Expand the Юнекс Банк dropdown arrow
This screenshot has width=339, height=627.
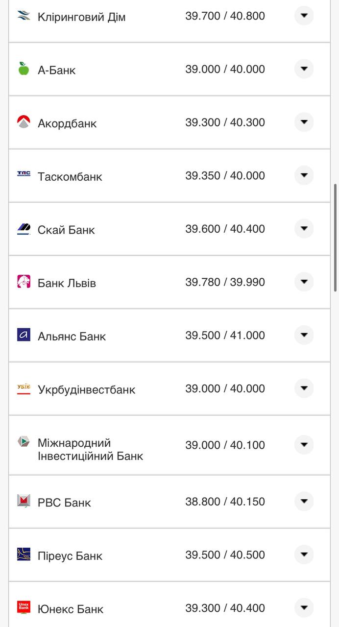coord(304,608)
